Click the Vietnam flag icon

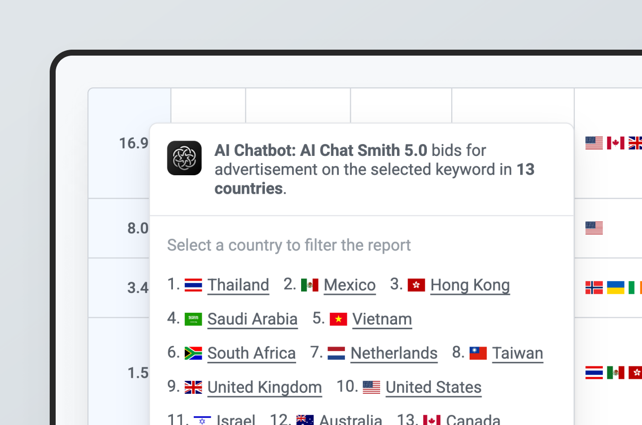pos(338,319)
